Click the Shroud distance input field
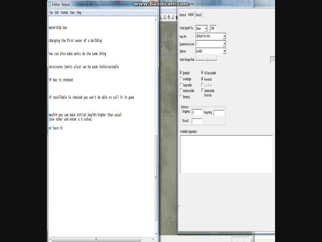Viewport: 322px width, 242px height. (x=197, y=121)
